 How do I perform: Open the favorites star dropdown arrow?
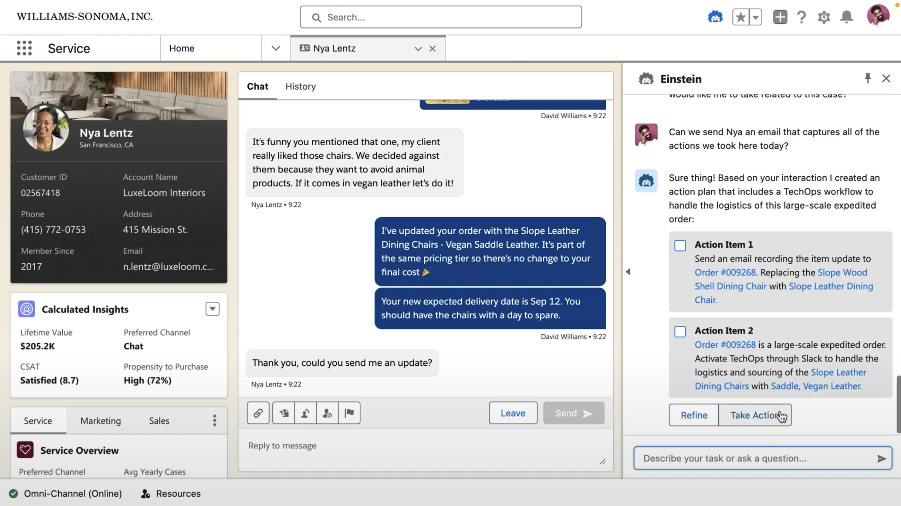click(756, 17)
